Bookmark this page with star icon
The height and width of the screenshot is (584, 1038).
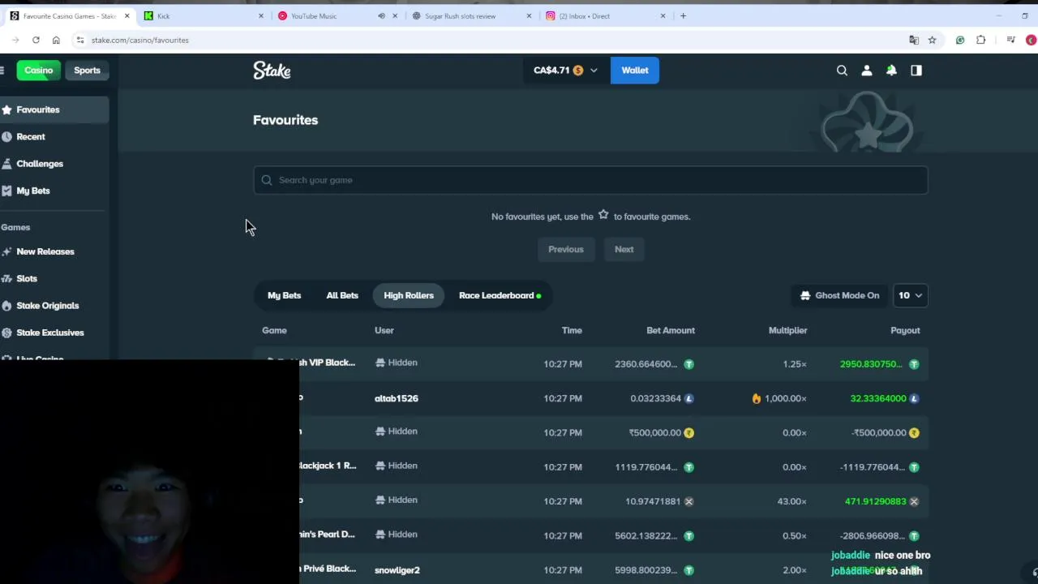tap(932, 40)
